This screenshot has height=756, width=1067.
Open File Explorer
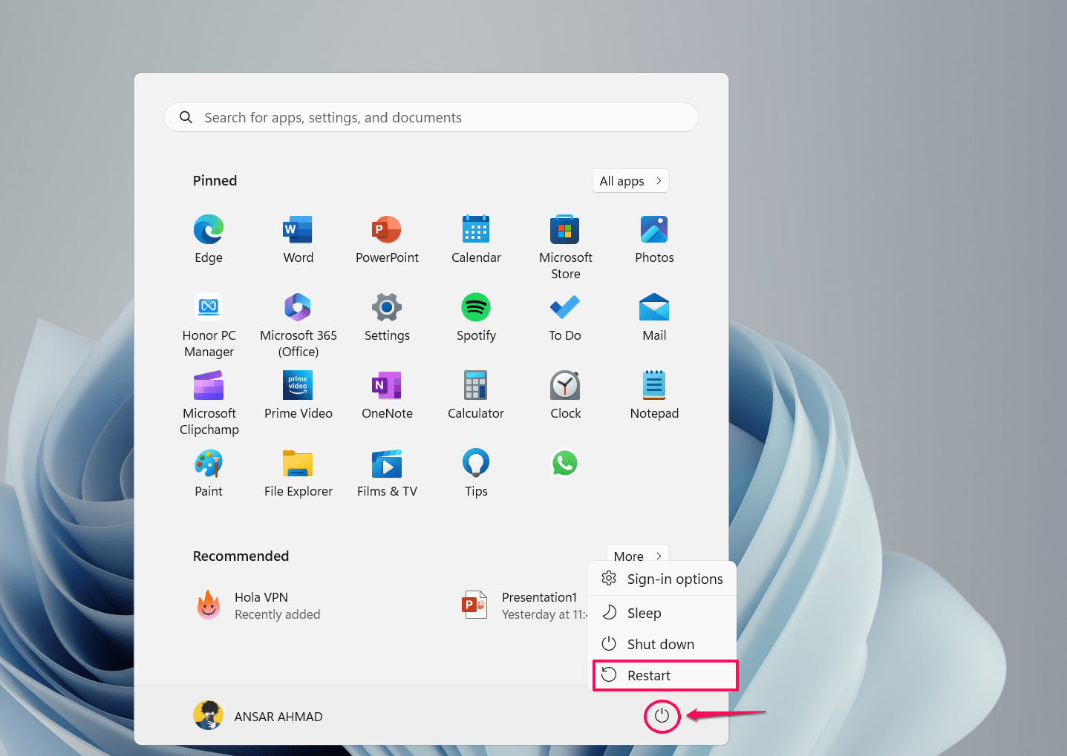click(x=298, y=473)
